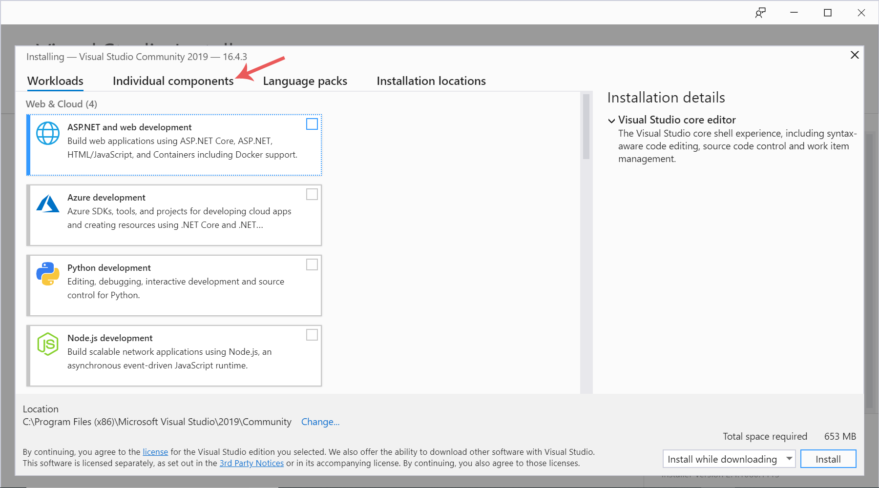The width and height of the screenshot is (879, 488).
Task: Maximize the Visual Studio Installer window
Action: 827,13
